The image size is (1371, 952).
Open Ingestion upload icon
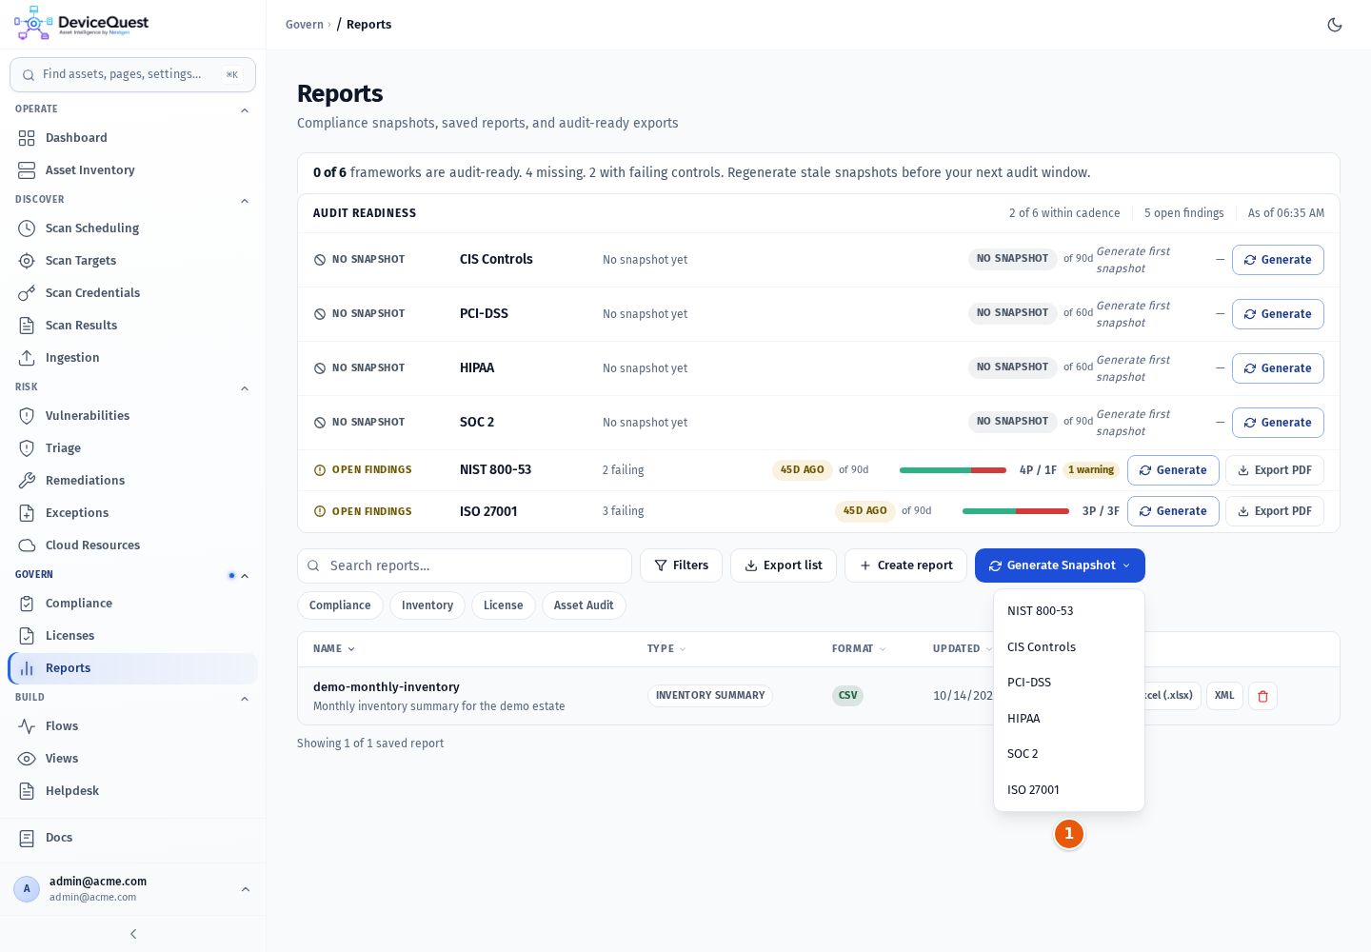tap(27, 358)
